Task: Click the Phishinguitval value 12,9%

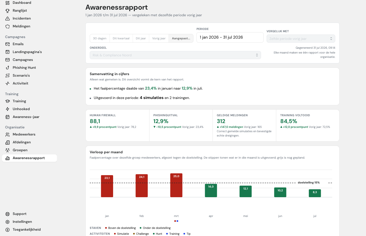Action: (x=161, y=121)
